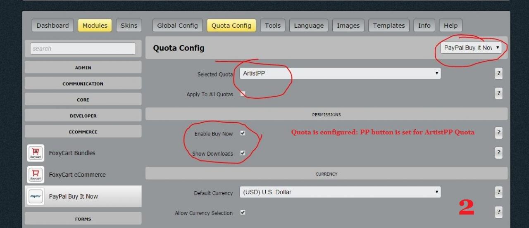
Task: Open the Templates tab
Action: pos(389,26)
